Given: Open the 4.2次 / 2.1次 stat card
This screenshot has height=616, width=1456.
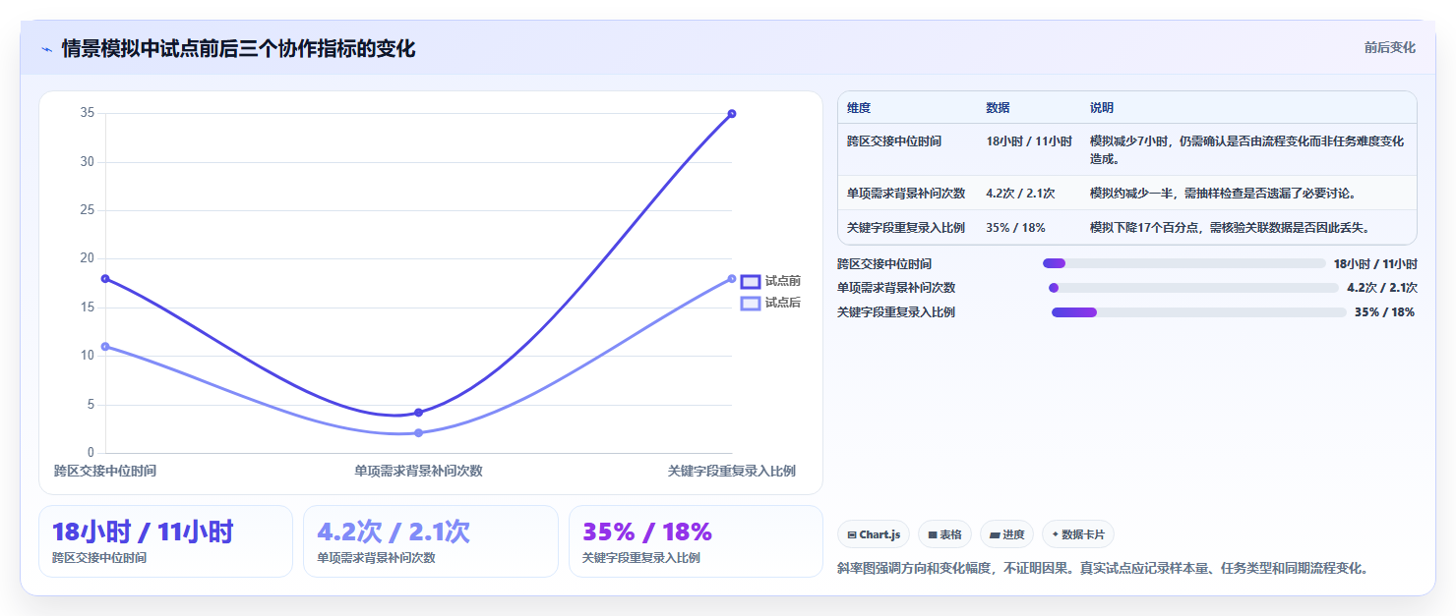Looking at the screenshot, I should (431, 541).
